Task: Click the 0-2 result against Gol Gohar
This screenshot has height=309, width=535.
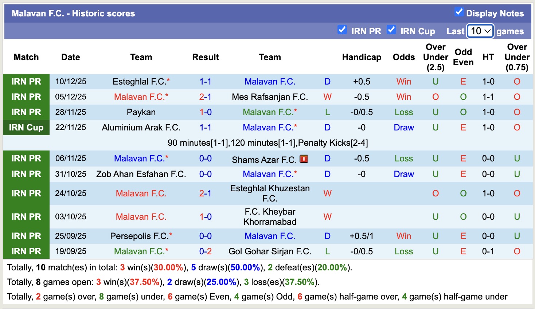Action: 205,251
